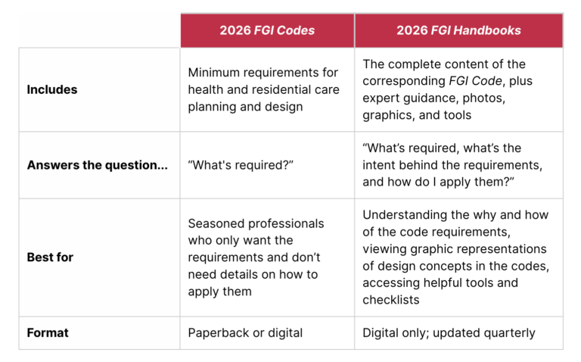Select the Includes row label
Screen dimensions: 581x362
(x=52, y=89)
